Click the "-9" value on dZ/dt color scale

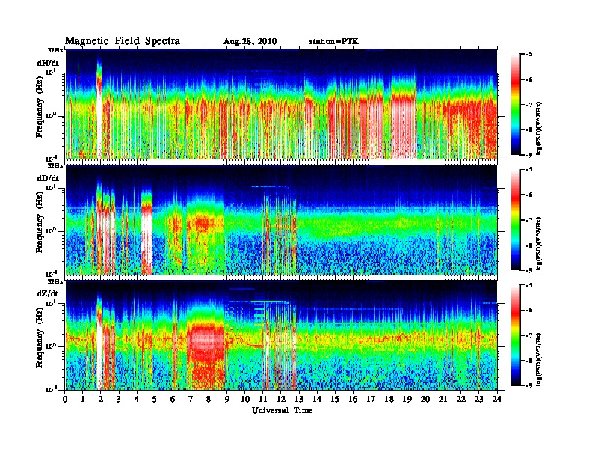528,385
